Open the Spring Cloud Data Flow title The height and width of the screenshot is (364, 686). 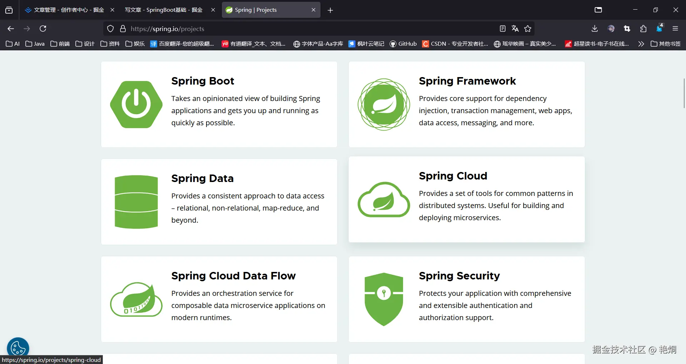(x=233, y=276)
